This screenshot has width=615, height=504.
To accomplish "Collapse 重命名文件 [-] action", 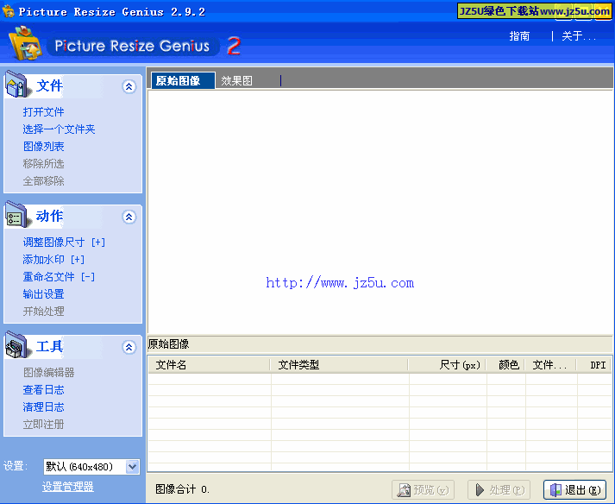I will click(x=59, y=277).
